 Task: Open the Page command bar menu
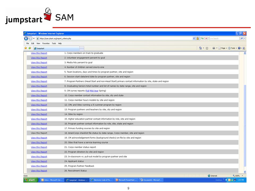[223, 48]
